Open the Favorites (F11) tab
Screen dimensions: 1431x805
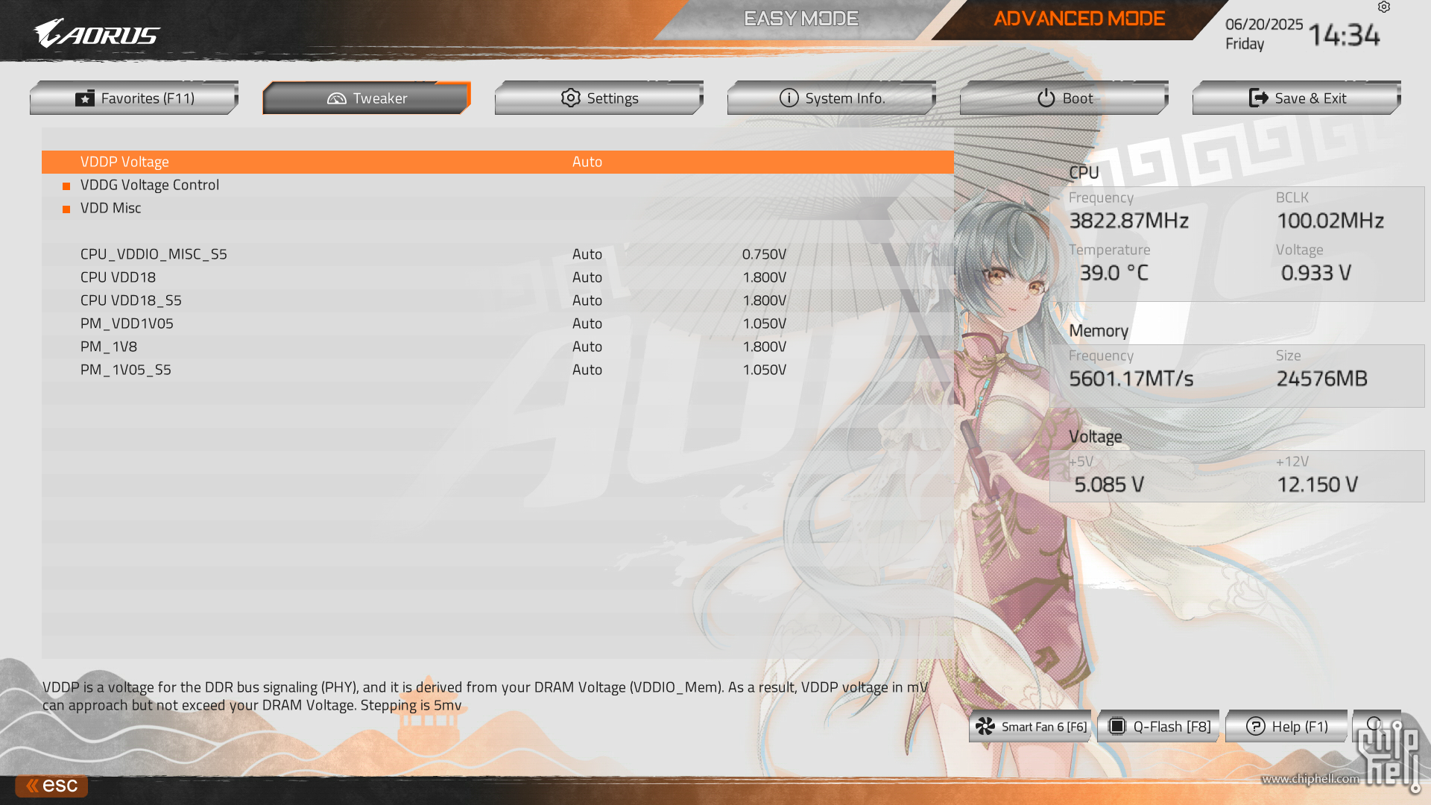point(134,98)
